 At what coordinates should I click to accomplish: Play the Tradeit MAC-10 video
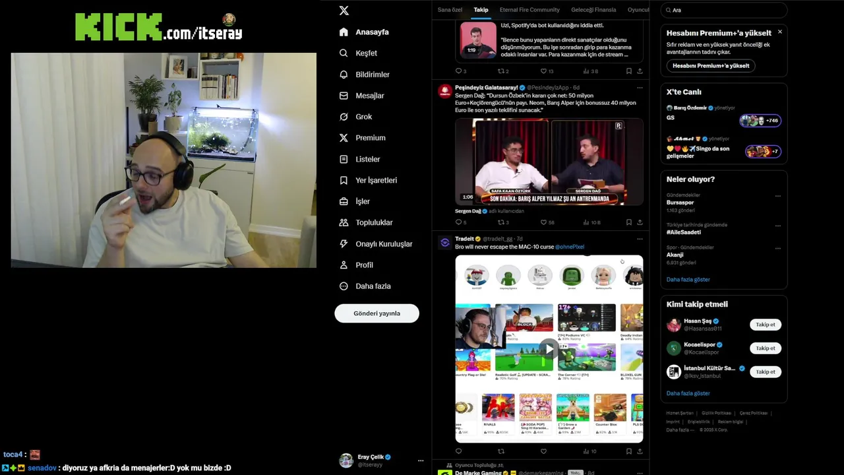(x=549, y=348)
